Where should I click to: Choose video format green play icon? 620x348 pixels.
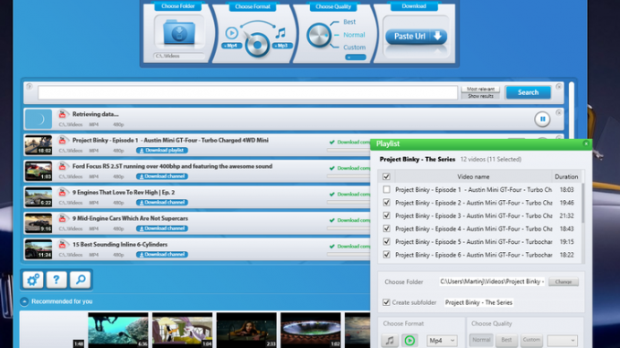(410, 340)
